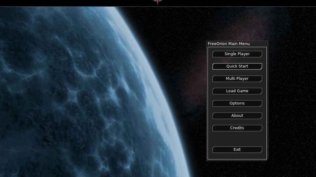Viewport: 316px width, 177px height.
Task: Click the Quick Start button
Action: [x=237, y=67]
